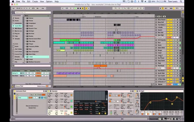Click the TAP tempo button
The image size is (194, 122).
pos(13,8)
